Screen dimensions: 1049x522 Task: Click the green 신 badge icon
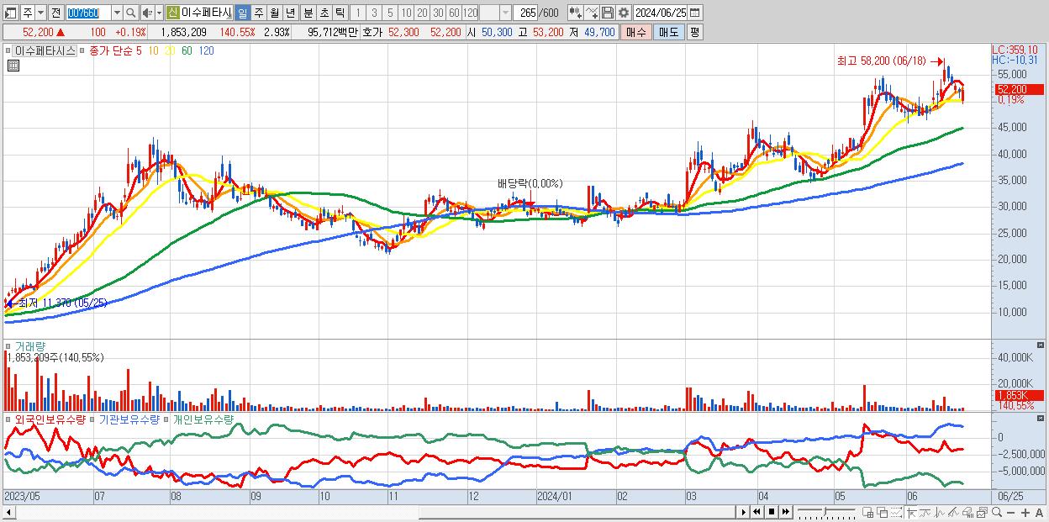(172, 13)
